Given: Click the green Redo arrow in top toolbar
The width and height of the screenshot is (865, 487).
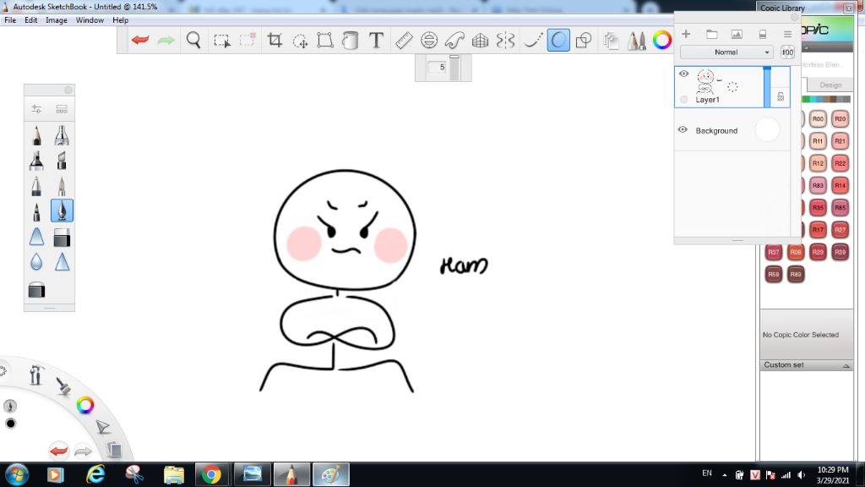Looking at the screenshot, I should [166, 41].
